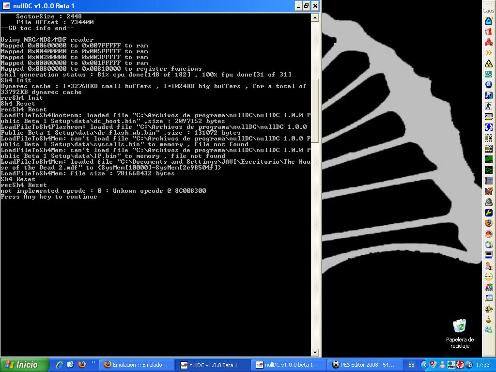Click the 'me' tray icon
The image size is (496, 372).
(451, 365)
